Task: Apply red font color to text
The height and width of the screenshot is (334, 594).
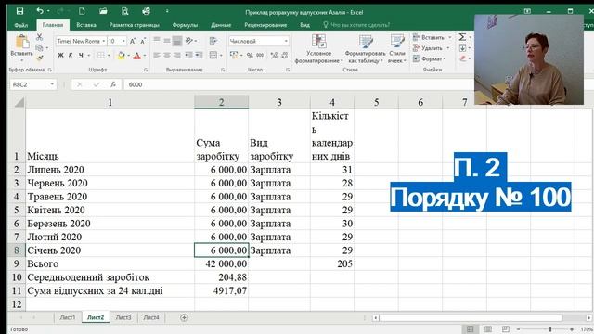Action: click(137, 56)
